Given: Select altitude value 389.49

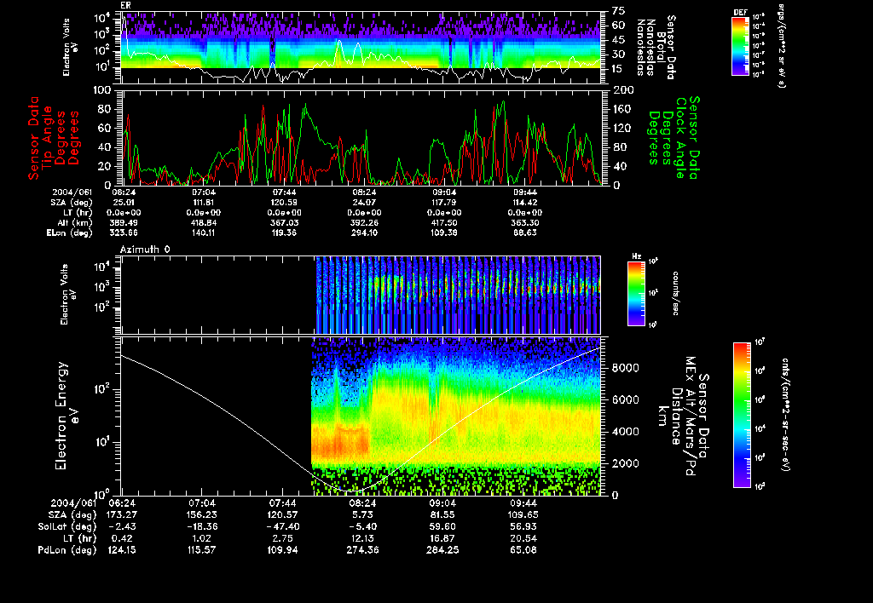Looking at the screenshot, I should tap(124, 222).
